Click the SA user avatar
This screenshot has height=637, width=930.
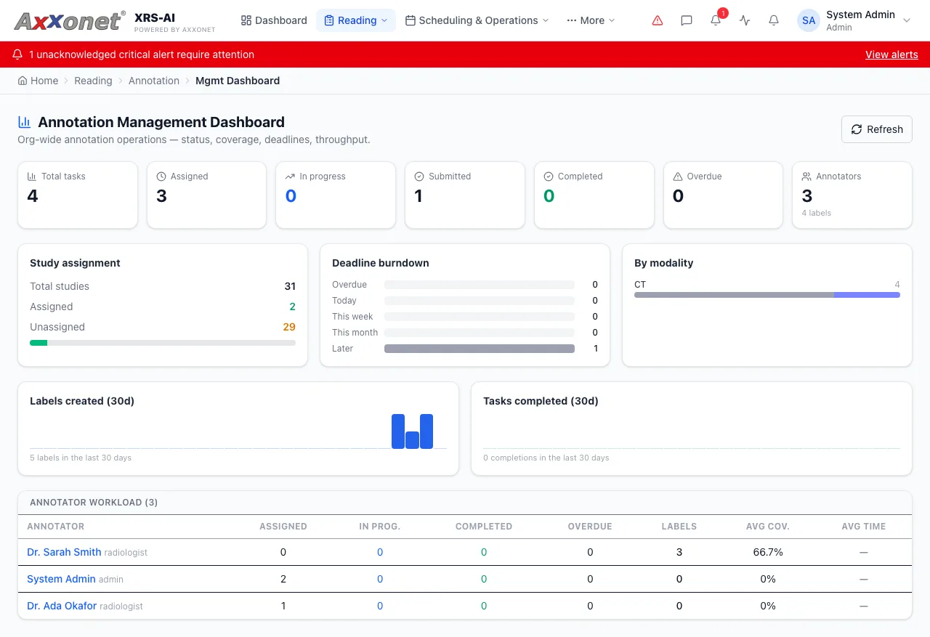809,20
